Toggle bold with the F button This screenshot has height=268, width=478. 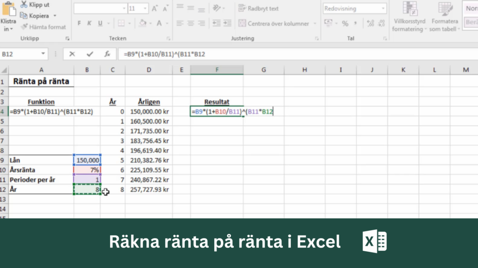pyautogui.click(x=79, y=23)
